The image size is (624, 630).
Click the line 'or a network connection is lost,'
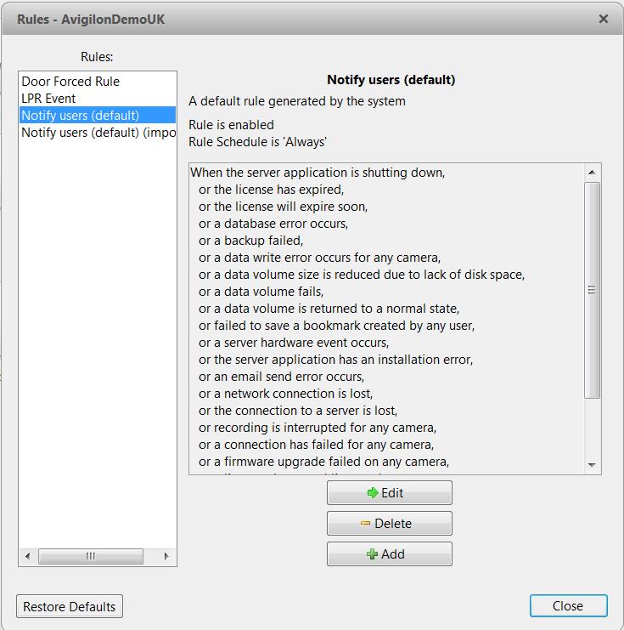point(286,394)
